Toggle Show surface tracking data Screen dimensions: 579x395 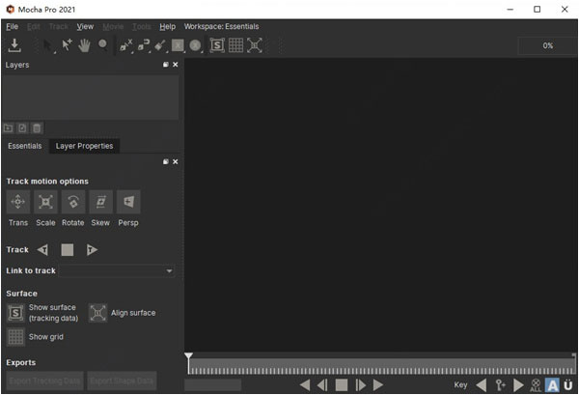[15, 313]
